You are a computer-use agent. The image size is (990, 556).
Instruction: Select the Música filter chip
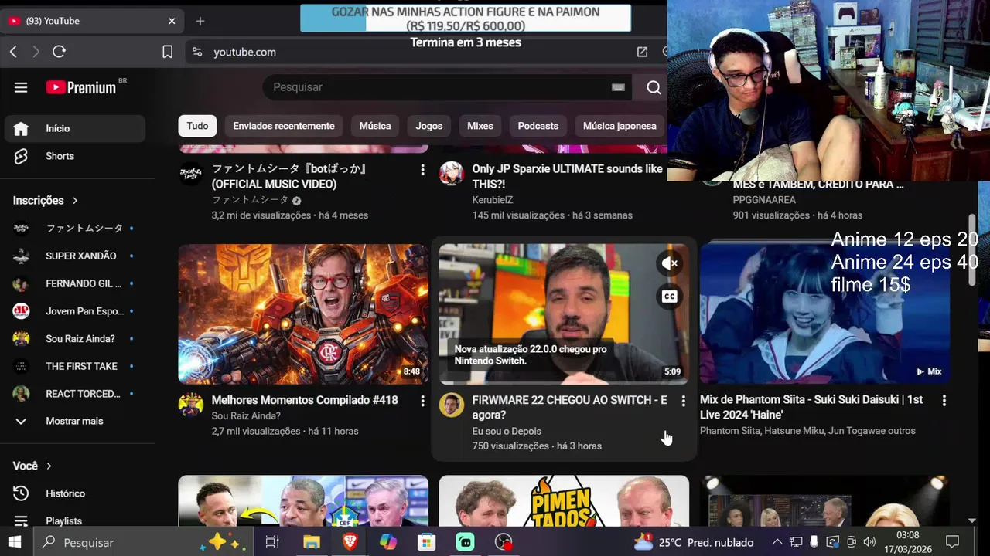tap(375, 126)
